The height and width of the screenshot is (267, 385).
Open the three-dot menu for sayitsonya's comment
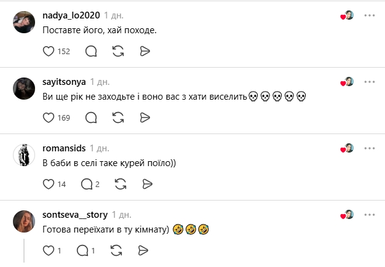(370, 82)
